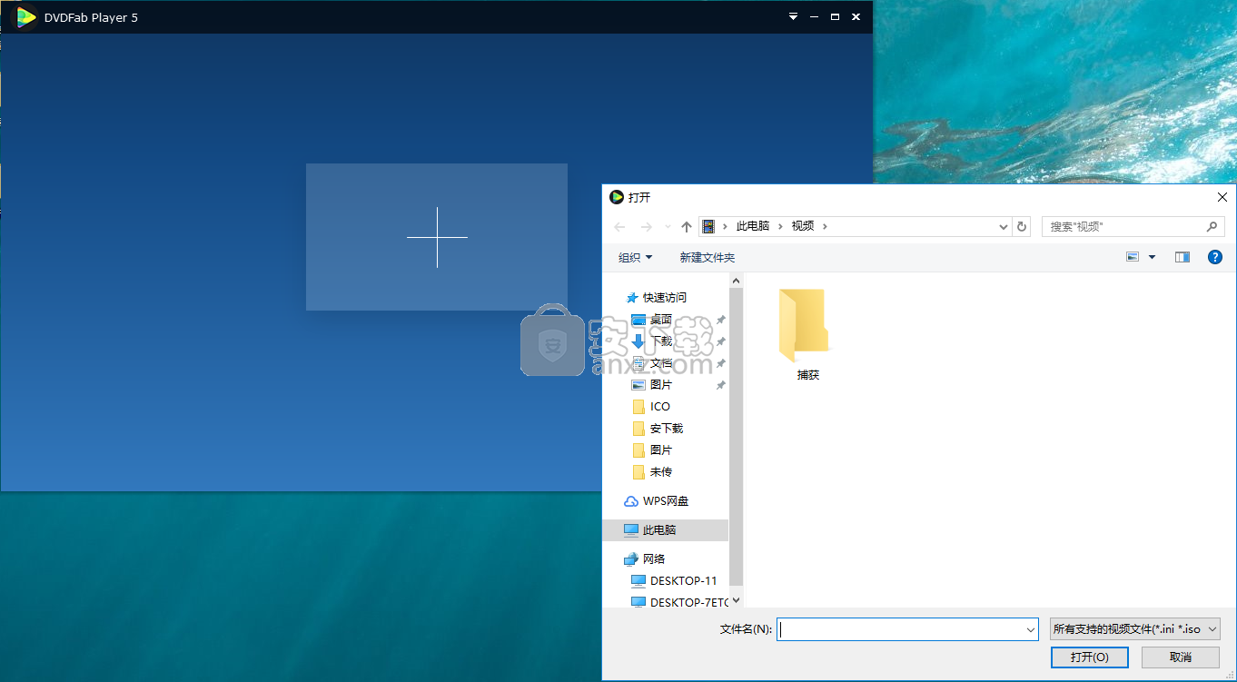Click the 此电脑 computer icon in sidebar
This screenshot has height=682, width=1237.
point(631,529)
